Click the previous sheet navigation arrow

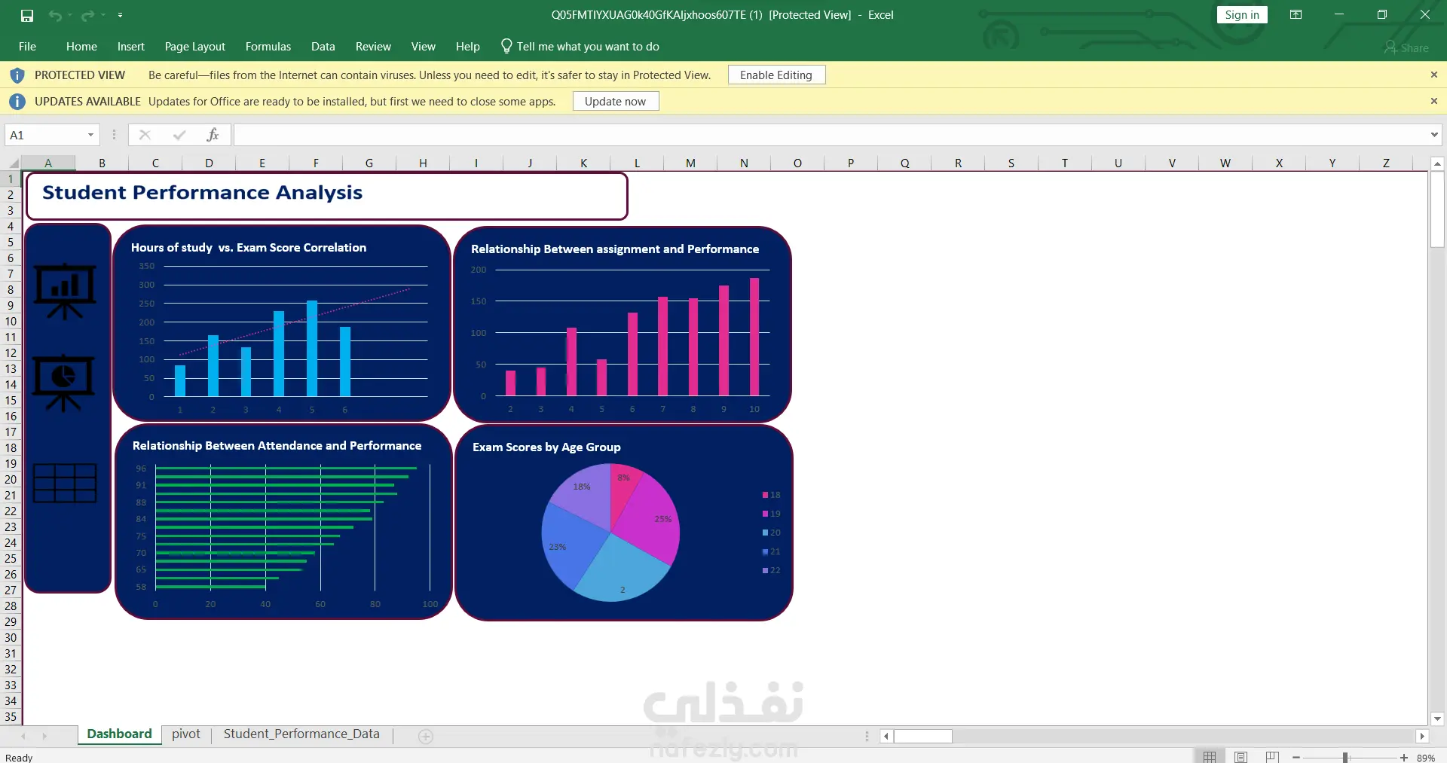pyautogui.click(x=23, y=736)
